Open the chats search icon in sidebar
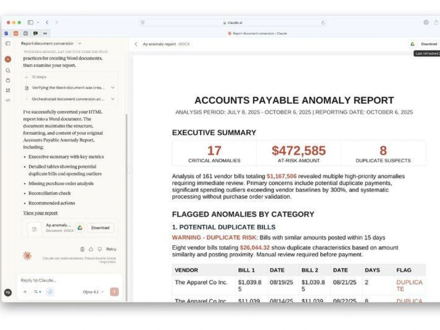This screenshot has width=440, height=330. pos(8,70)
